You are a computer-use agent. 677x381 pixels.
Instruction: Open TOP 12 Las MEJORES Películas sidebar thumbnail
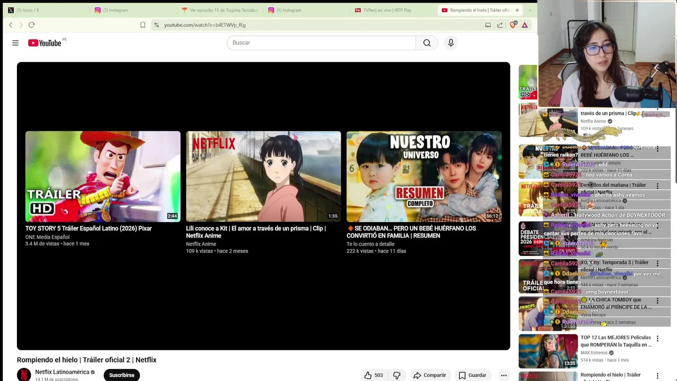pyautogui.click(x=548, y=351)
